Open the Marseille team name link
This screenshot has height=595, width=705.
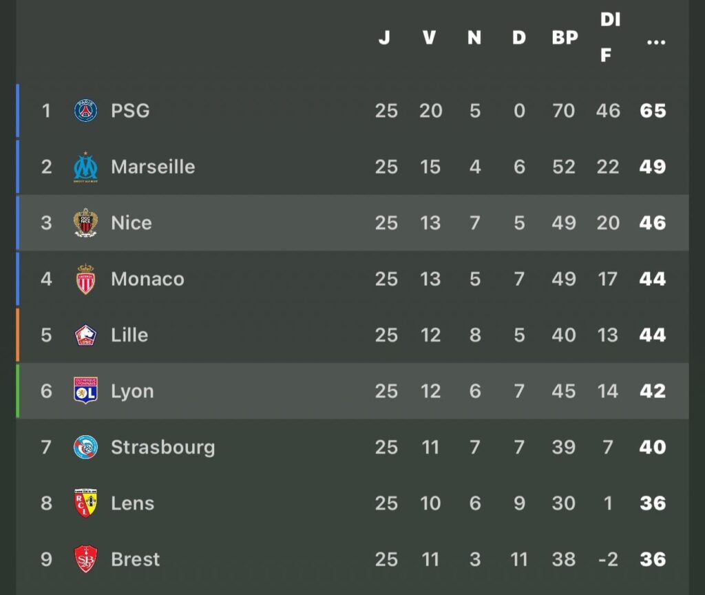(153, 167)
